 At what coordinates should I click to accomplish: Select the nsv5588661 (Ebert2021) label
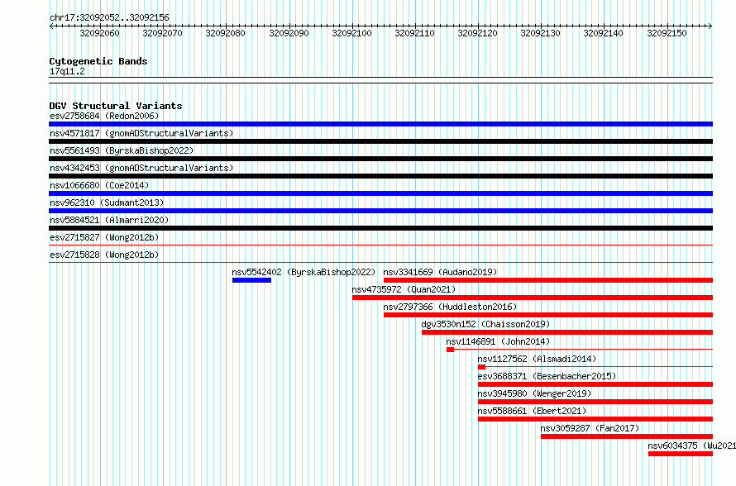click(532, 411)
